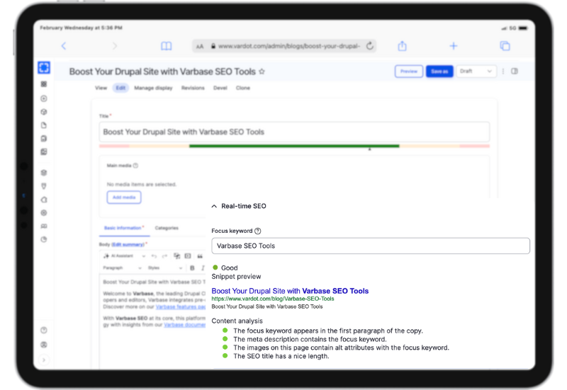567x390 pixels.
Task: Open the user account icon in sidebar
Action: [44, 345]
